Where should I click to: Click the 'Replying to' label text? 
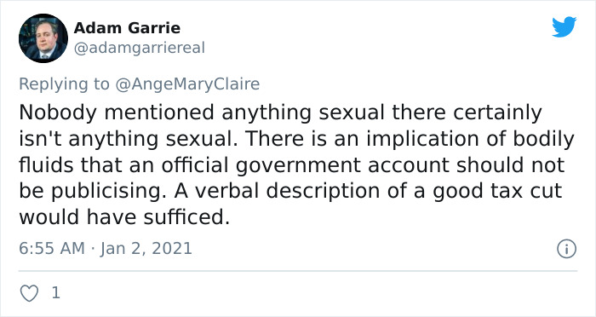click(x=64, y=84)
